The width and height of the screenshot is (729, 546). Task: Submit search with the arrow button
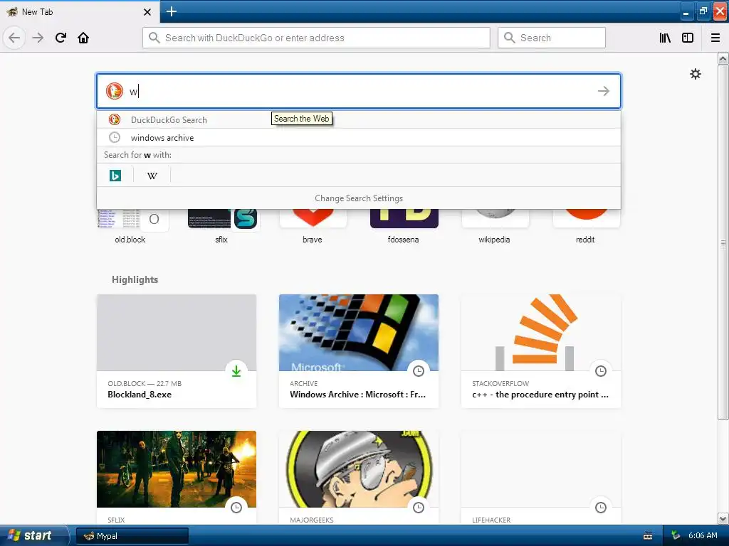[x=604, y=91]
